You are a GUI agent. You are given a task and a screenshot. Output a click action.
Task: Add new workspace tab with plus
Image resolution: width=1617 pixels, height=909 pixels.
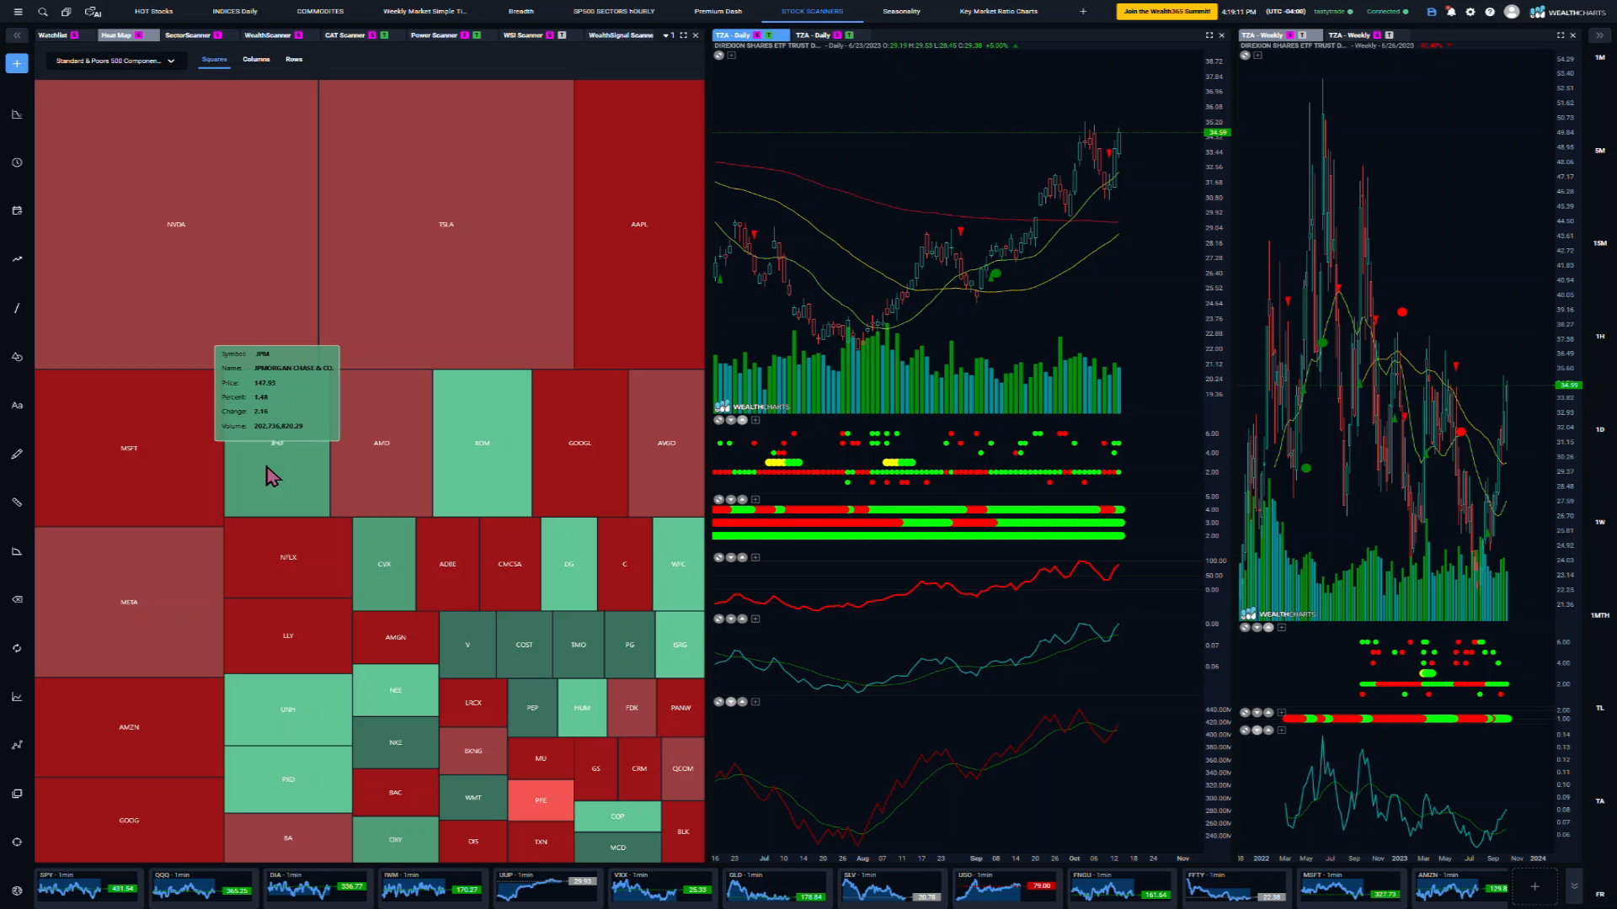1083,12
